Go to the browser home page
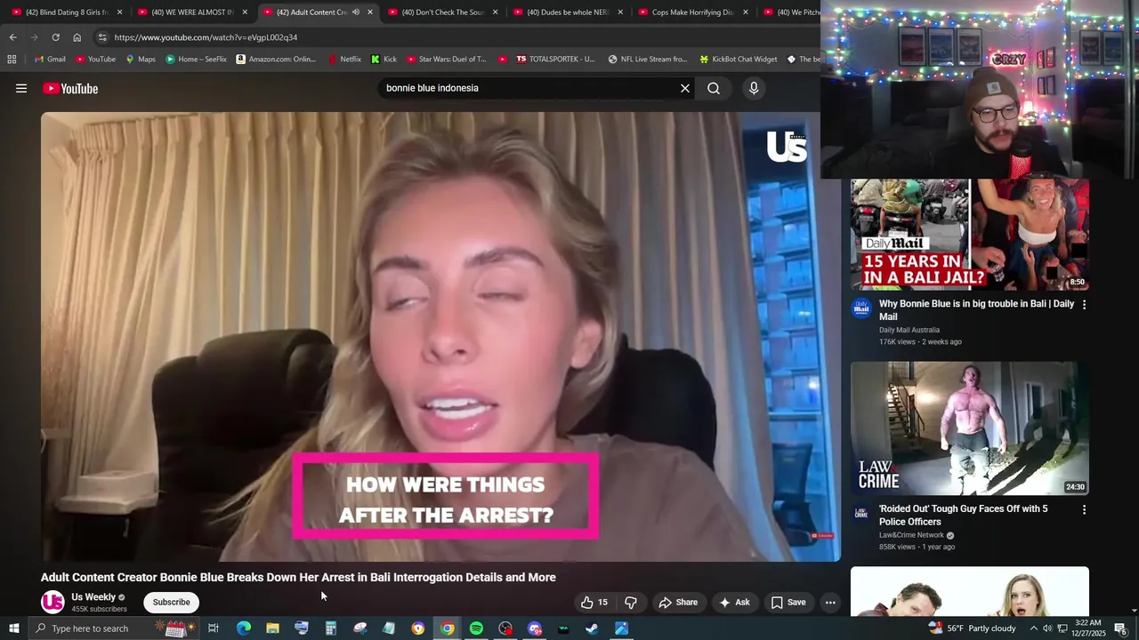The image size is (1139, 640). click(x=77, y=37)
